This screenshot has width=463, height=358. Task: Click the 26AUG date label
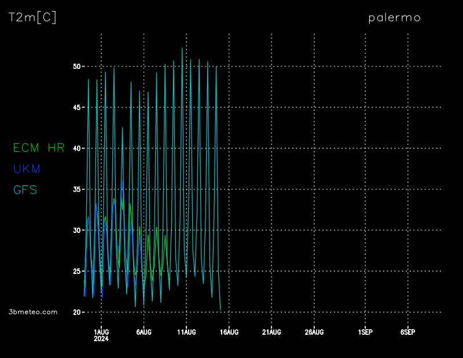[x=314, y=332]
